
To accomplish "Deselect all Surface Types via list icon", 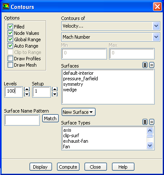I will pyautogui.click(x=152, y=122).
